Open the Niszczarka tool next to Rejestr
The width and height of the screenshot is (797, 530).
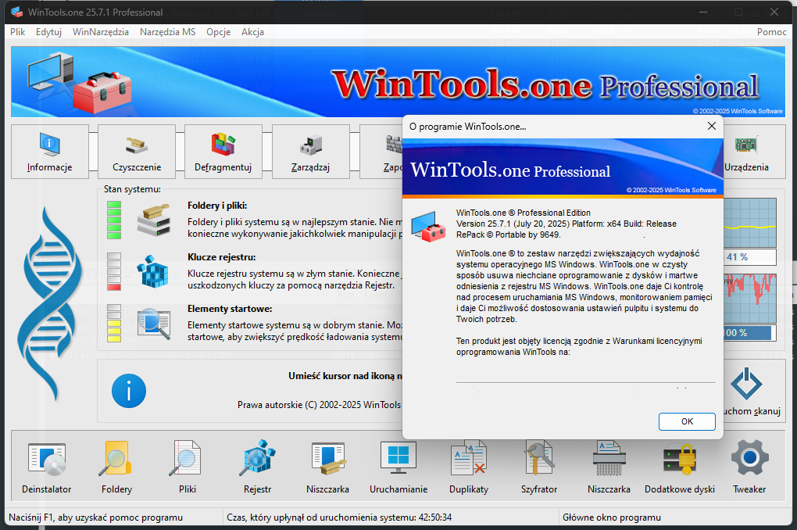pos(327,467)
